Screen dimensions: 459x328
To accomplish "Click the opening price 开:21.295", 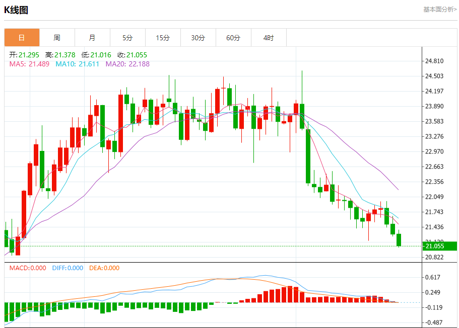I will [x=24, y=55].
